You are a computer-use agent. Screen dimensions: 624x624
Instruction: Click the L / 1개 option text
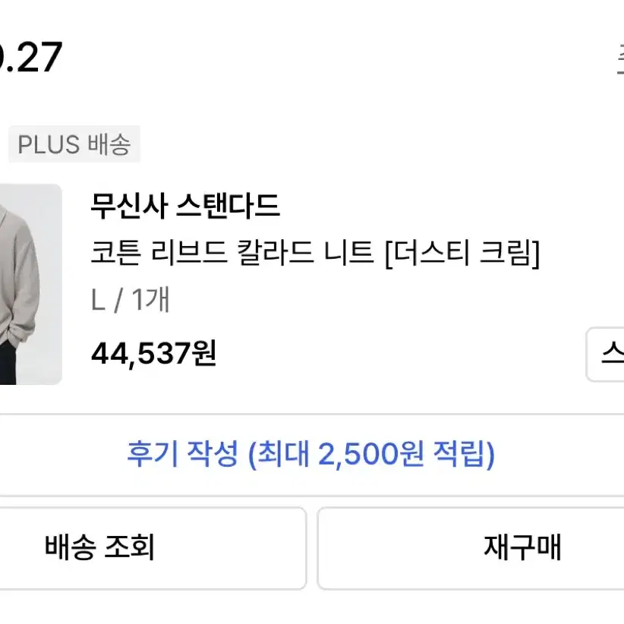point(131,300)
